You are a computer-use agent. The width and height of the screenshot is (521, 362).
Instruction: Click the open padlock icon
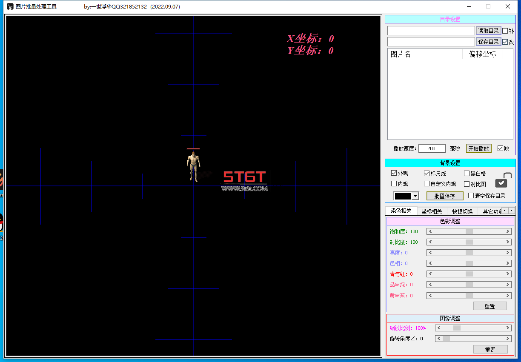coord(501,180)
